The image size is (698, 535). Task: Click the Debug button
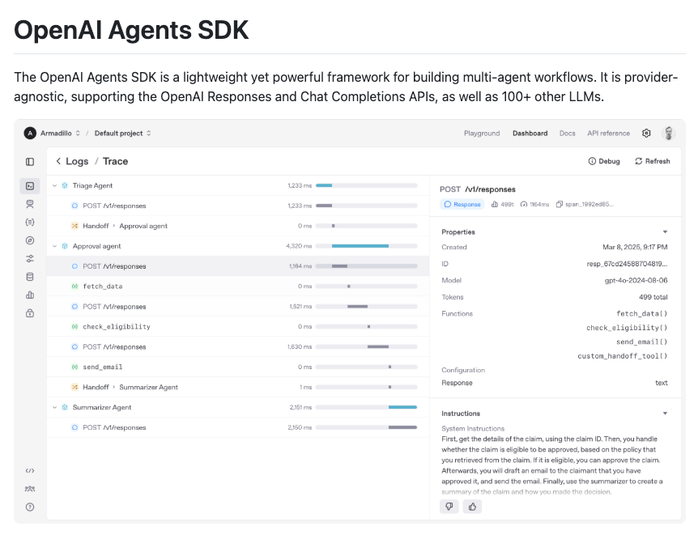[x=604, y=161]
